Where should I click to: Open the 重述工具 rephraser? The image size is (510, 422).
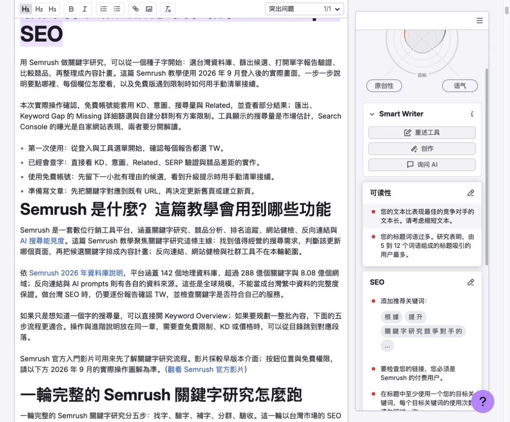tap(422, 133)
